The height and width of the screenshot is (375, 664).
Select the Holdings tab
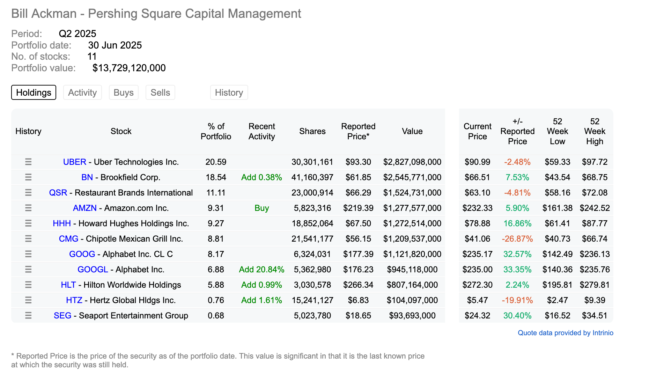pyautogui.click(x=34, y=93)
